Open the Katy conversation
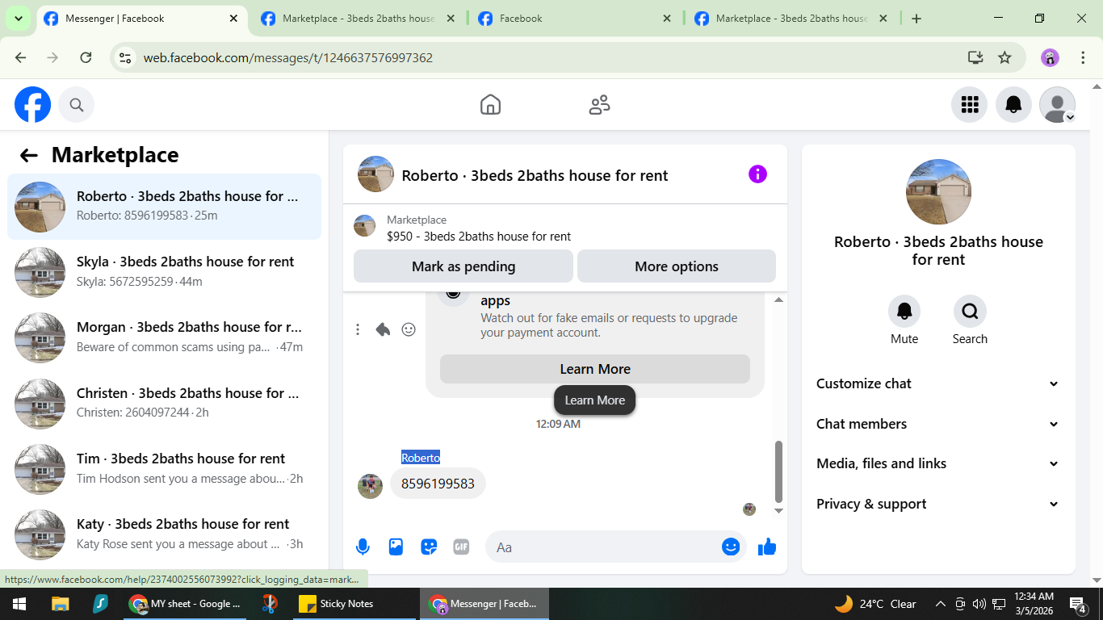 tap(165, 534)
